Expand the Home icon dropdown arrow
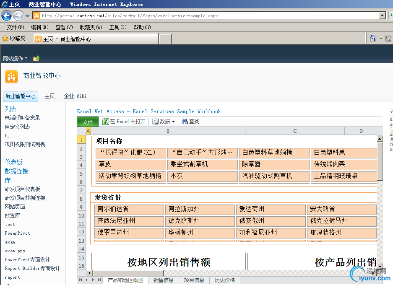 pos(381,38)
